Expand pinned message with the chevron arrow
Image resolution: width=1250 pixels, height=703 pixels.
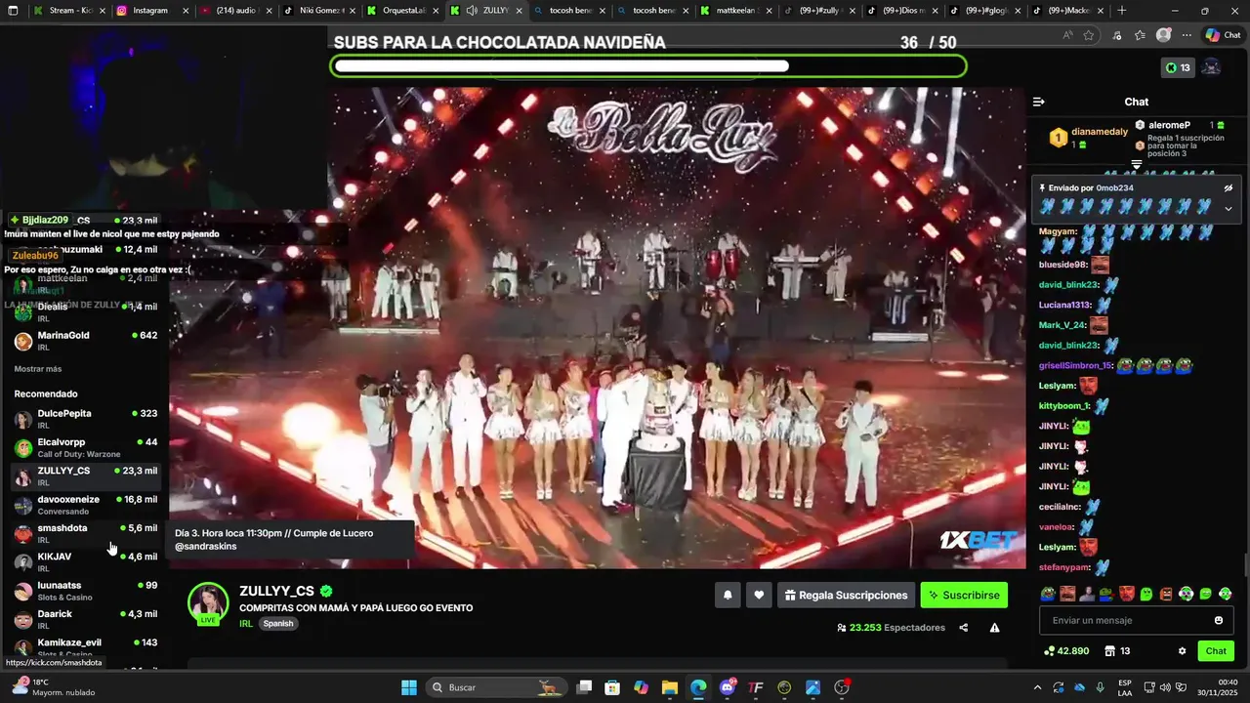[x=1229, y=208]
